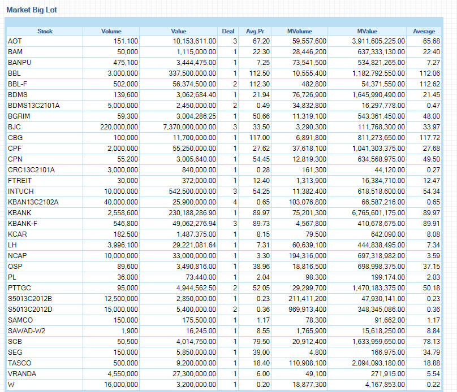Click BBL value 337,500,000.00
The height and width of the screenshot is (392, 457).
(x=192, y=73)
